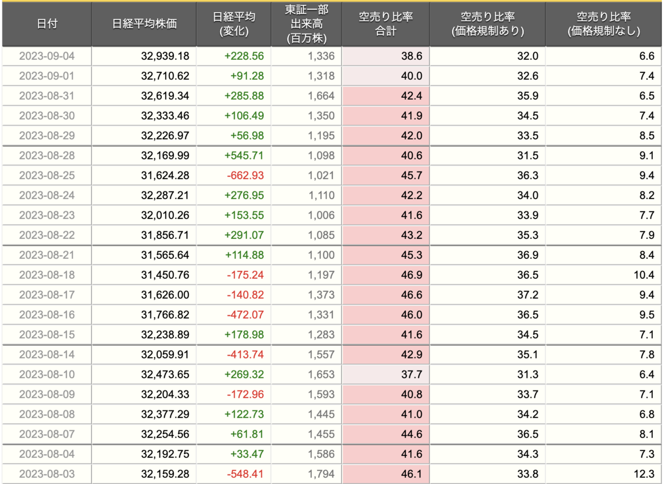
Task: Click the 東証一部出来高 column header
Action: [307, 24]
